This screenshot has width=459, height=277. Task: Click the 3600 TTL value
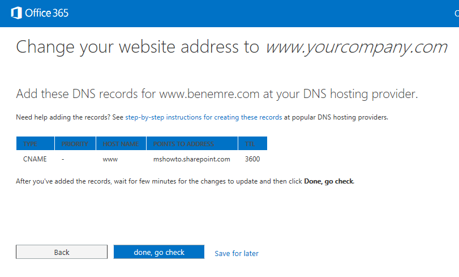click(252, 159)
